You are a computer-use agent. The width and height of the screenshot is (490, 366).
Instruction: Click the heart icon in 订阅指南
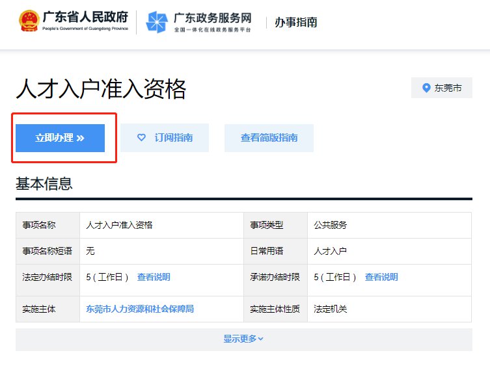[141, 138]
